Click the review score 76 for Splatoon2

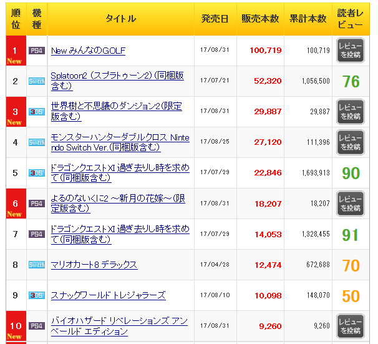pyautogui.click(x=351, y=82)
